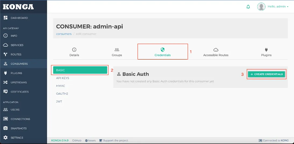Click the Accessible Routes cloud icon
The image size is (294, 144).
[216, 50]
